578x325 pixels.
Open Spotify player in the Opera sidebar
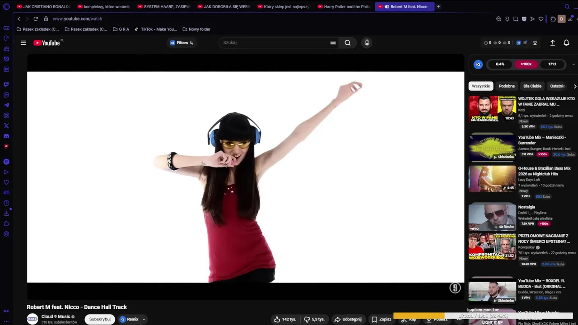[x=6, y=162]
